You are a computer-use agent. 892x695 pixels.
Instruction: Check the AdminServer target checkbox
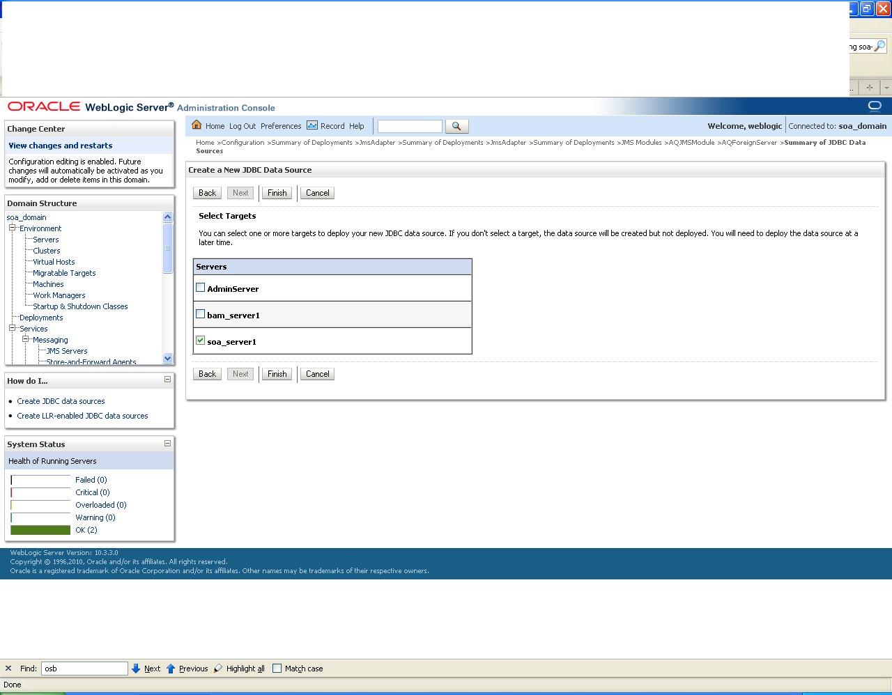click(x=200, y=286)
